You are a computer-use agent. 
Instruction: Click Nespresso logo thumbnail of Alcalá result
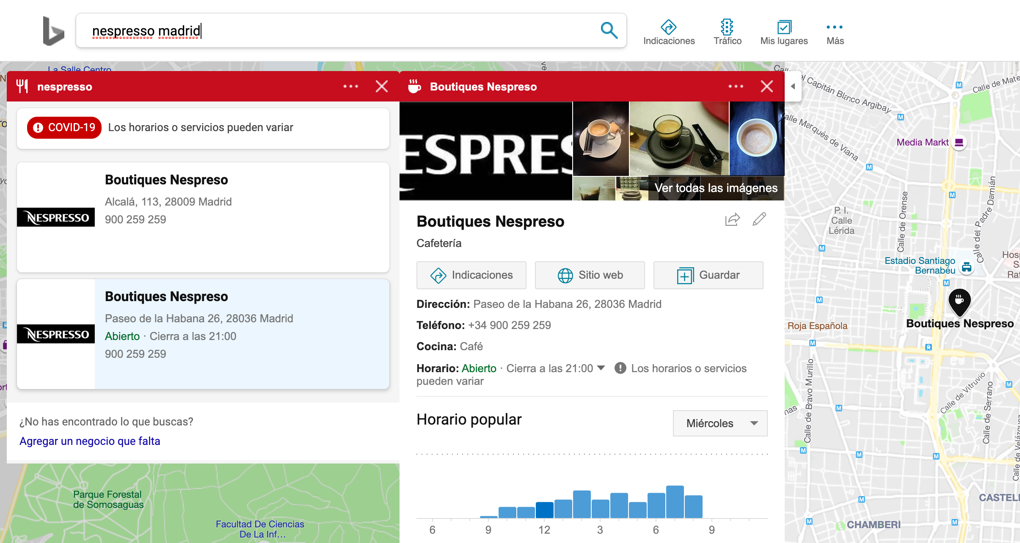[x=56, y=217]
